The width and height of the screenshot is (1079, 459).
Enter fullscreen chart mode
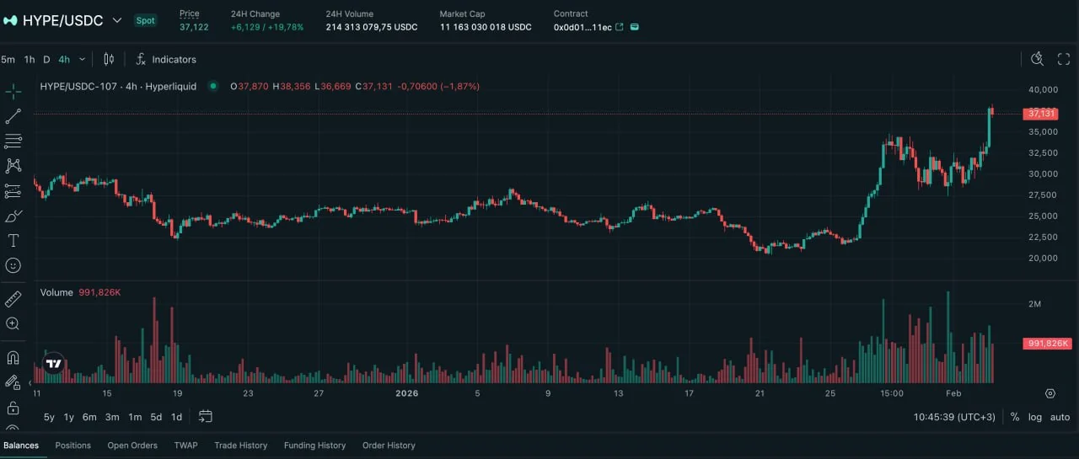point(1063,59)
